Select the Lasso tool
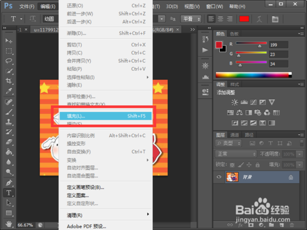This screenshot has height=230, width=307. [9, 61]
